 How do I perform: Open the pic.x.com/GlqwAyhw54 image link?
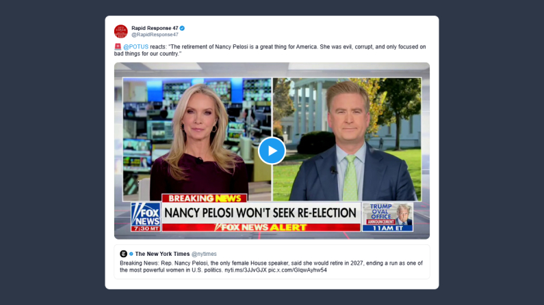(298, 270)
